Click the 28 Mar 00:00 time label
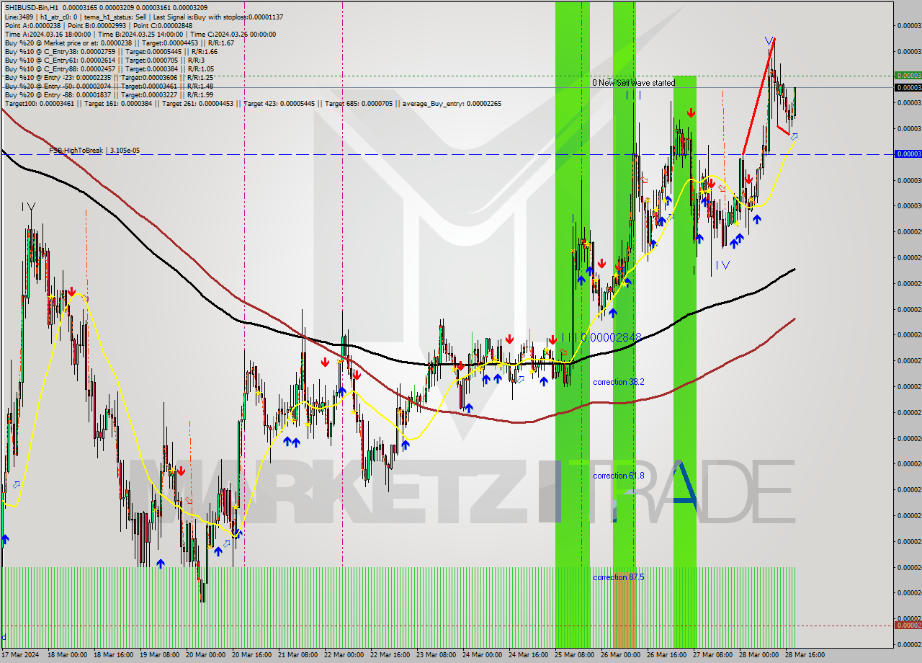Screen dimensions: 922x663 click(760, 655)
